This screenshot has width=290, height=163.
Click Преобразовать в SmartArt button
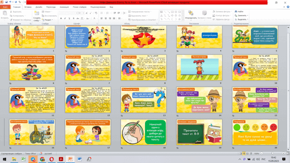(143, 20)
